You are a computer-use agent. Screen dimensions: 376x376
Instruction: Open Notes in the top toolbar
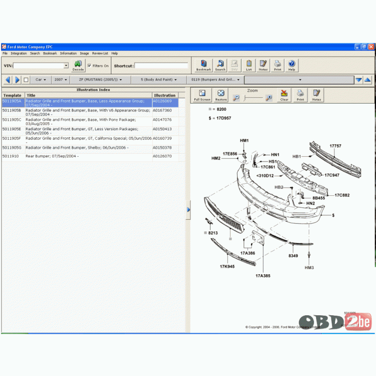263,66
